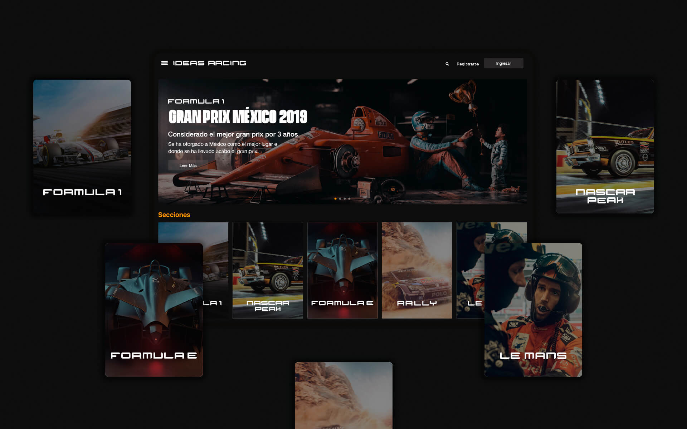Image resolution: width=687 pixels, height=429 pixels.
Task: Select the fourth carousel dot
Action: [349, 198]
